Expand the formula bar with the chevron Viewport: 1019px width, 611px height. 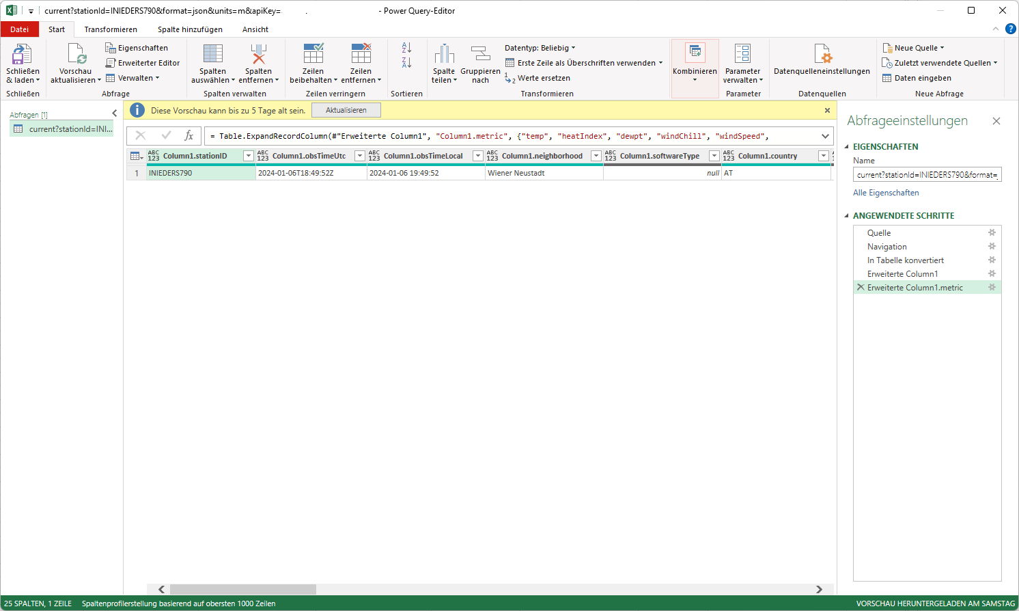coord(825,136)
